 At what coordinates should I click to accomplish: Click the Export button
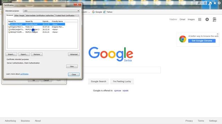pos(24,54)
